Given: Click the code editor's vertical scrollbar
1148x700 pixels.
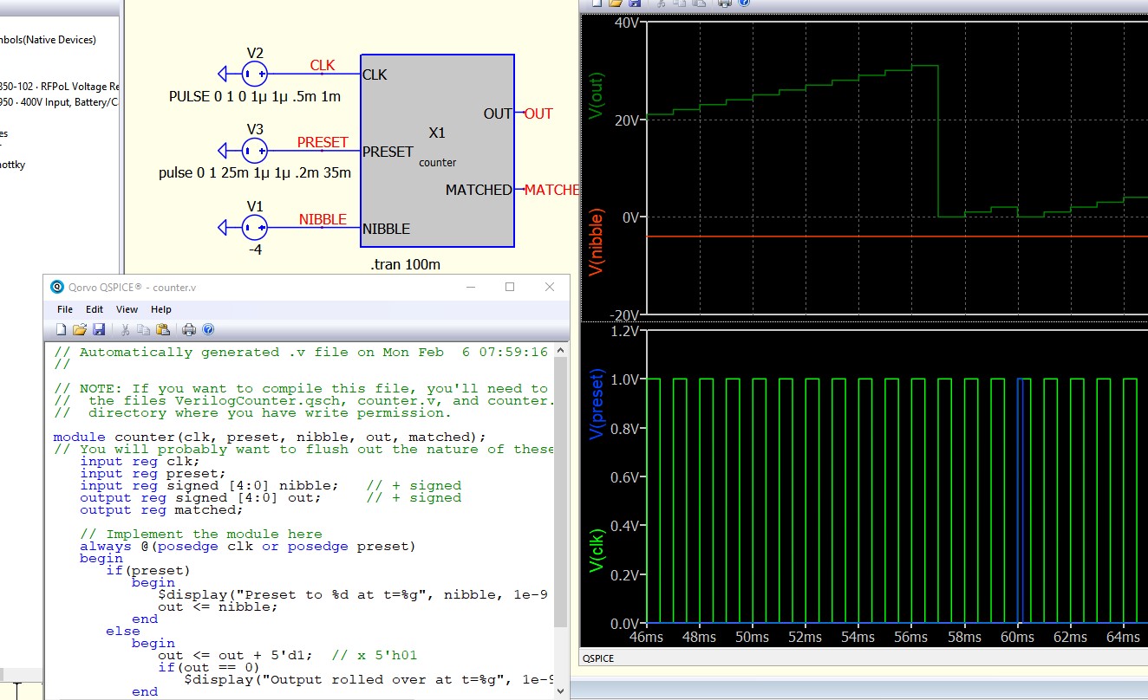Looking at the screenshot, I should pyautogui.click(x=560, y=485).
